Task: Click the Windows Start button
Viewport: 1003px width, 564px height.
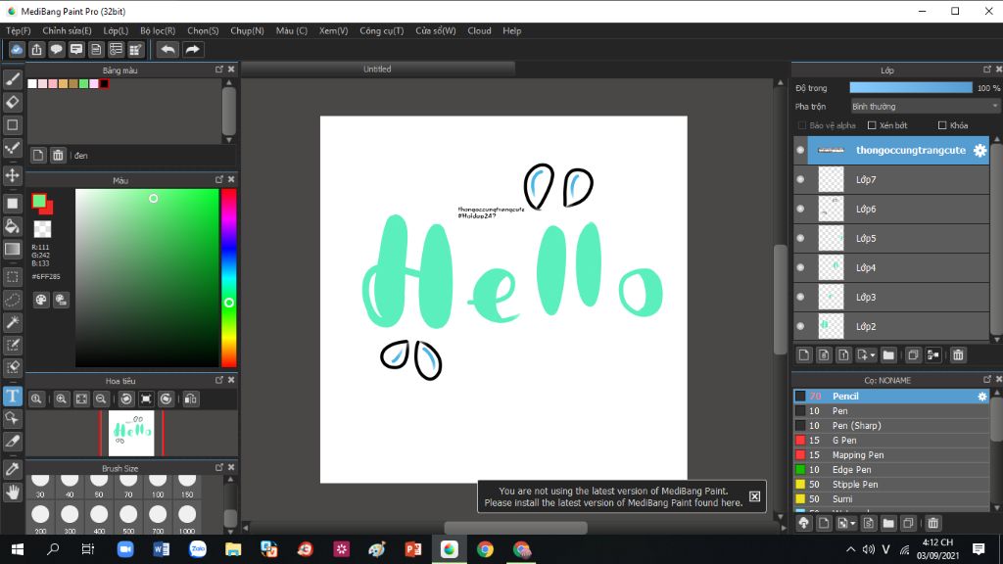Action: 18,549
